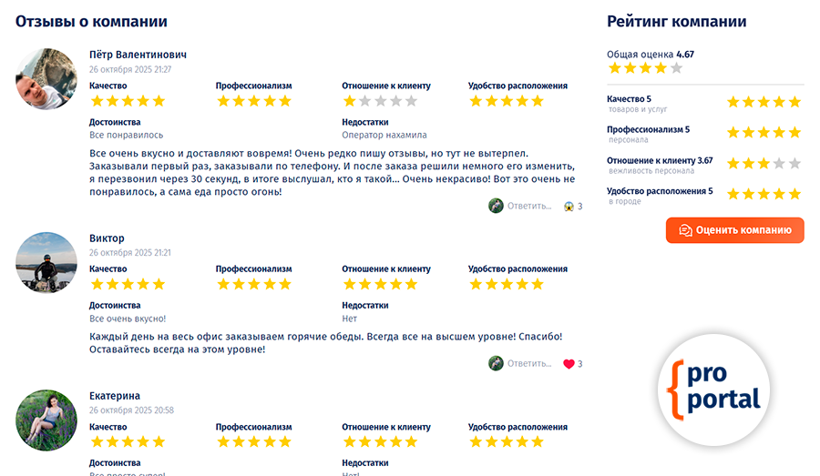
Task: Click the shocked emoji reaction on Пётр's review
Action: coord(569,207)
